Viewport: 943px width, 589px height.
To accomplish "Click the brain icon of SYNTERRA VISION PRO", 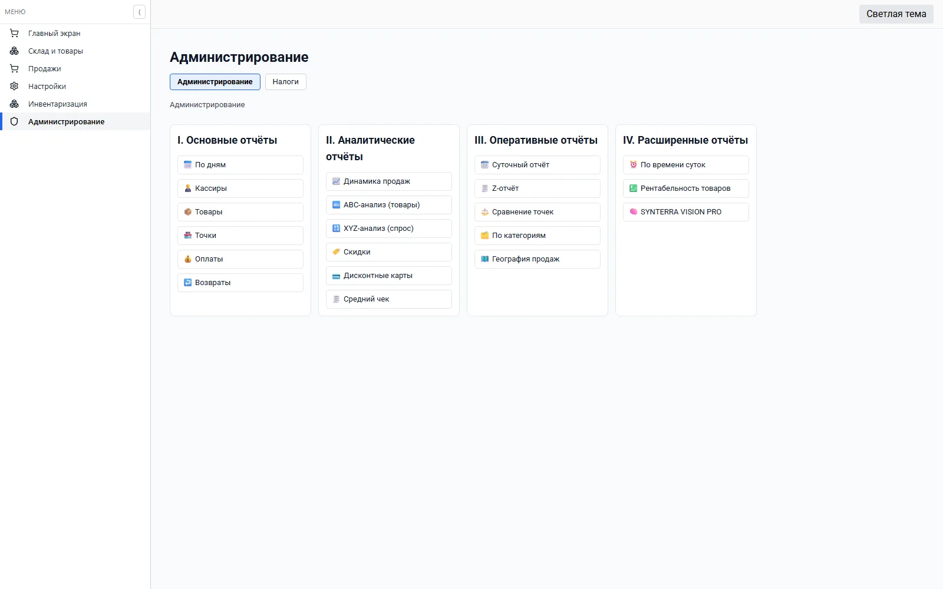I will (634, 212).
